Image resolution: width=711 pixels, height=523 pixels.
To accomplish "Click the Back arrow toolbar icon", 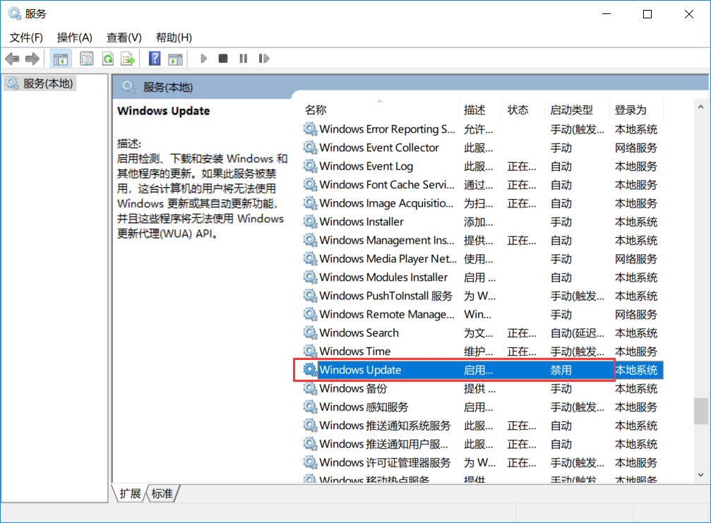I will coord(12,59).
